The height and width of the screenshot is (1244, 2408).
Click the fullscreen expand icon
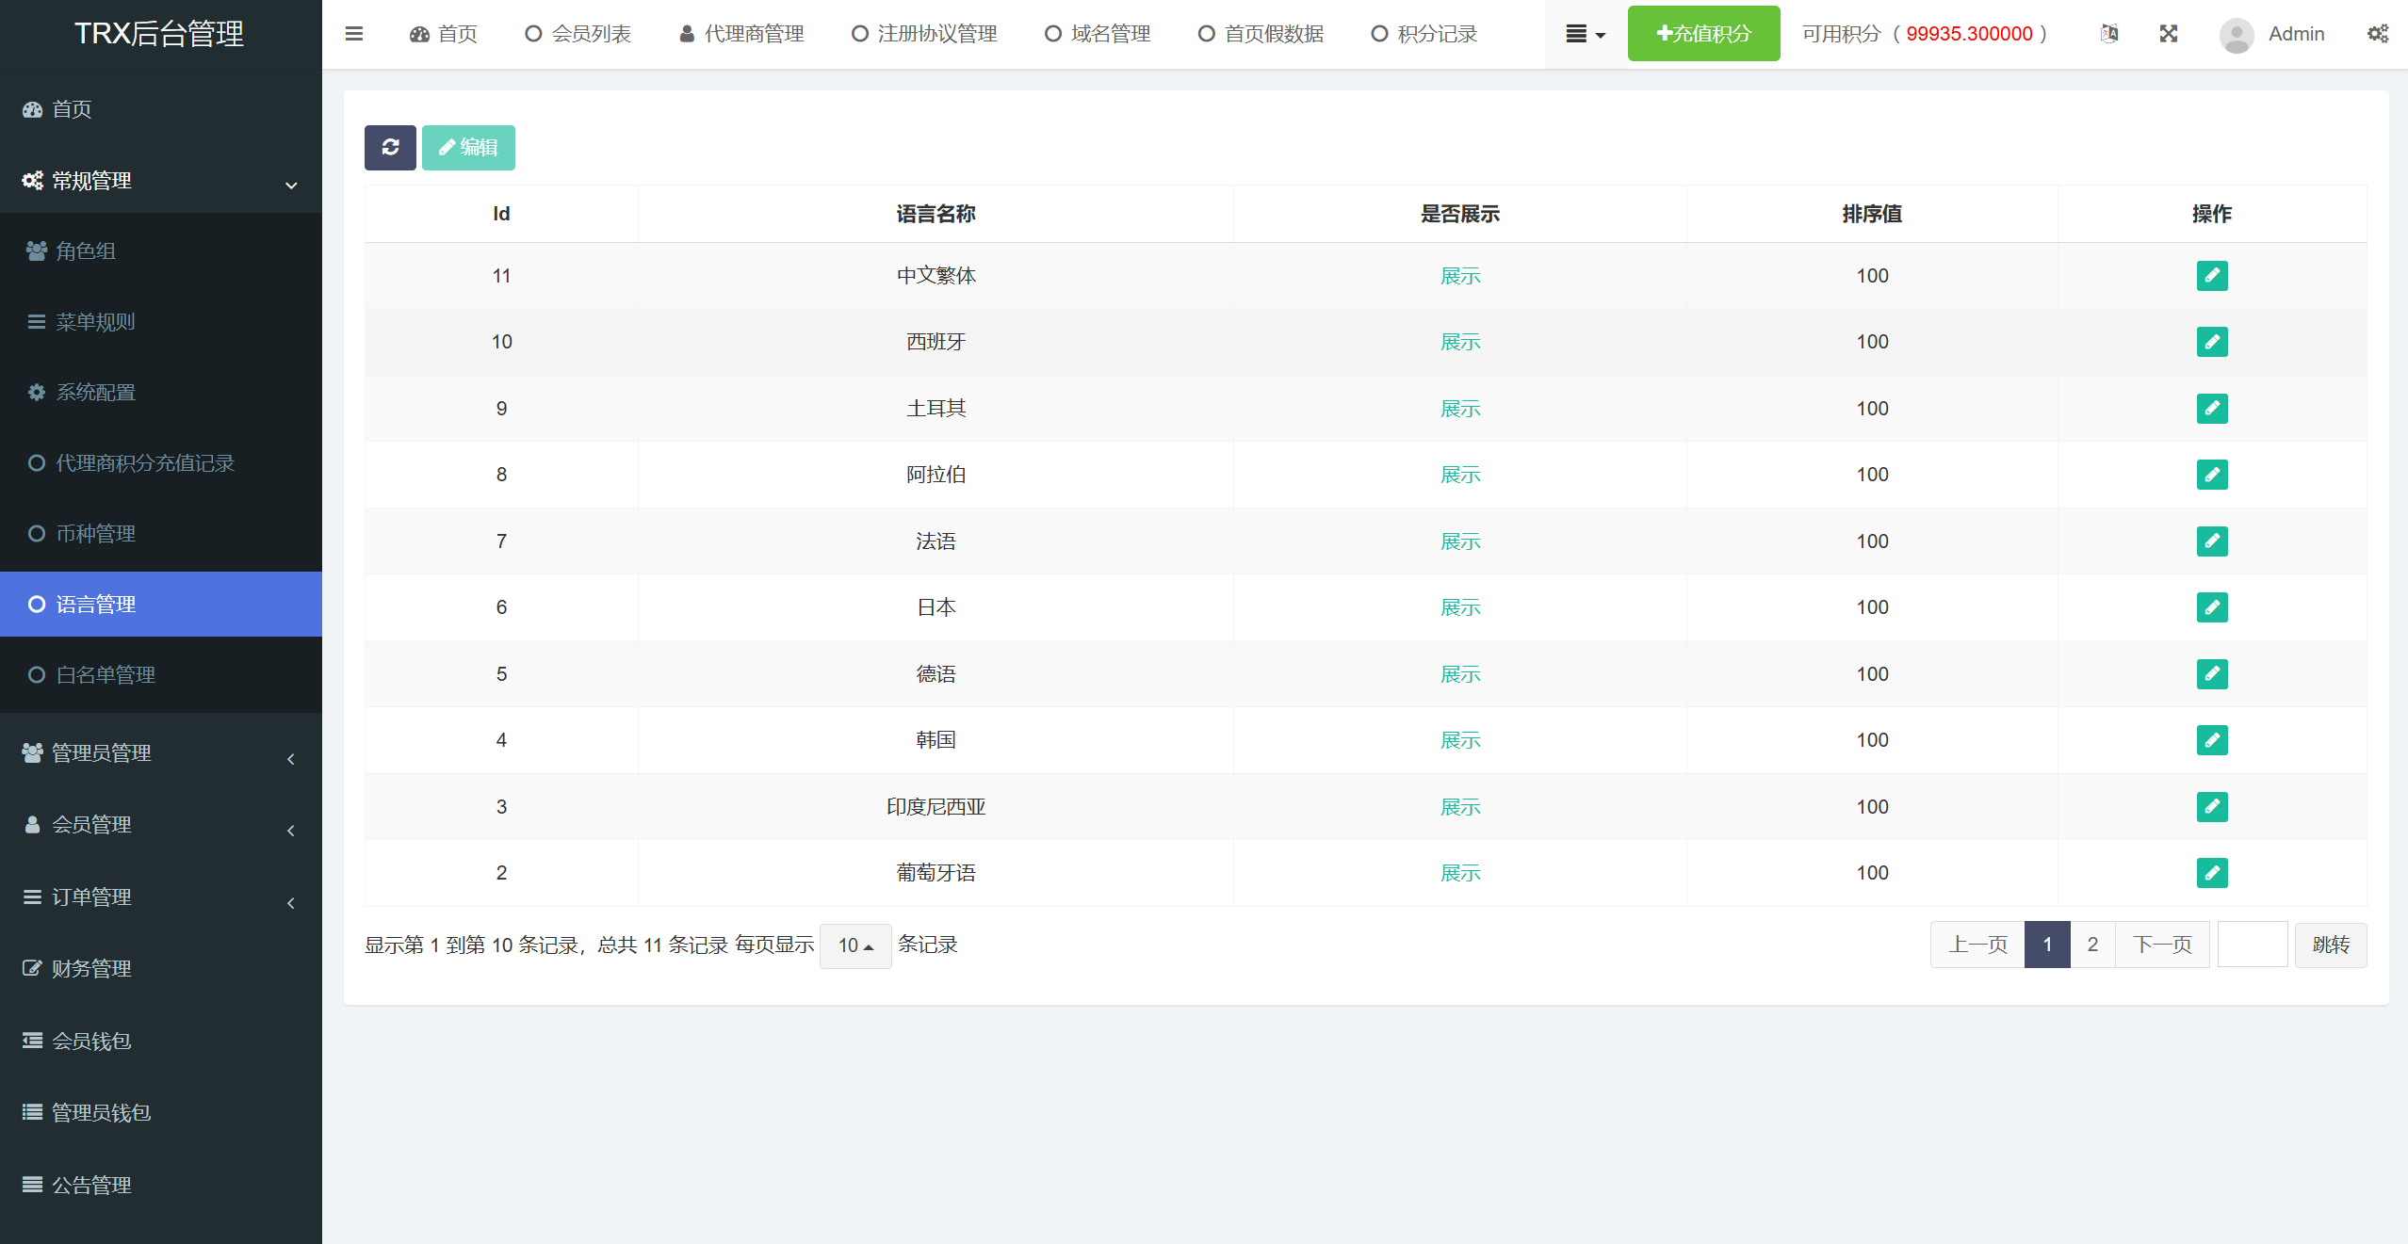click(2168, 34)
